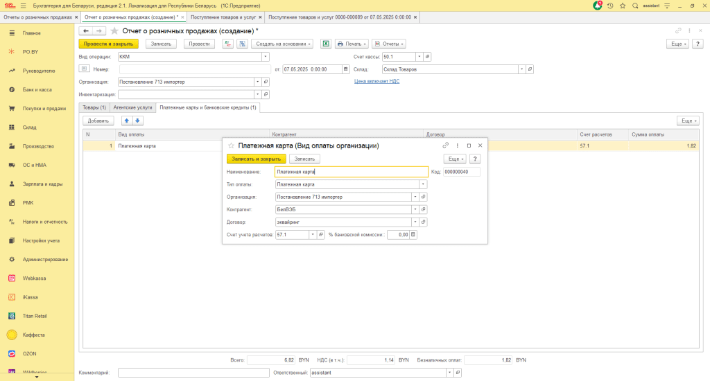Open notifications bell icon in title bar
Screen dimensions: 710x381
point(598,6)
